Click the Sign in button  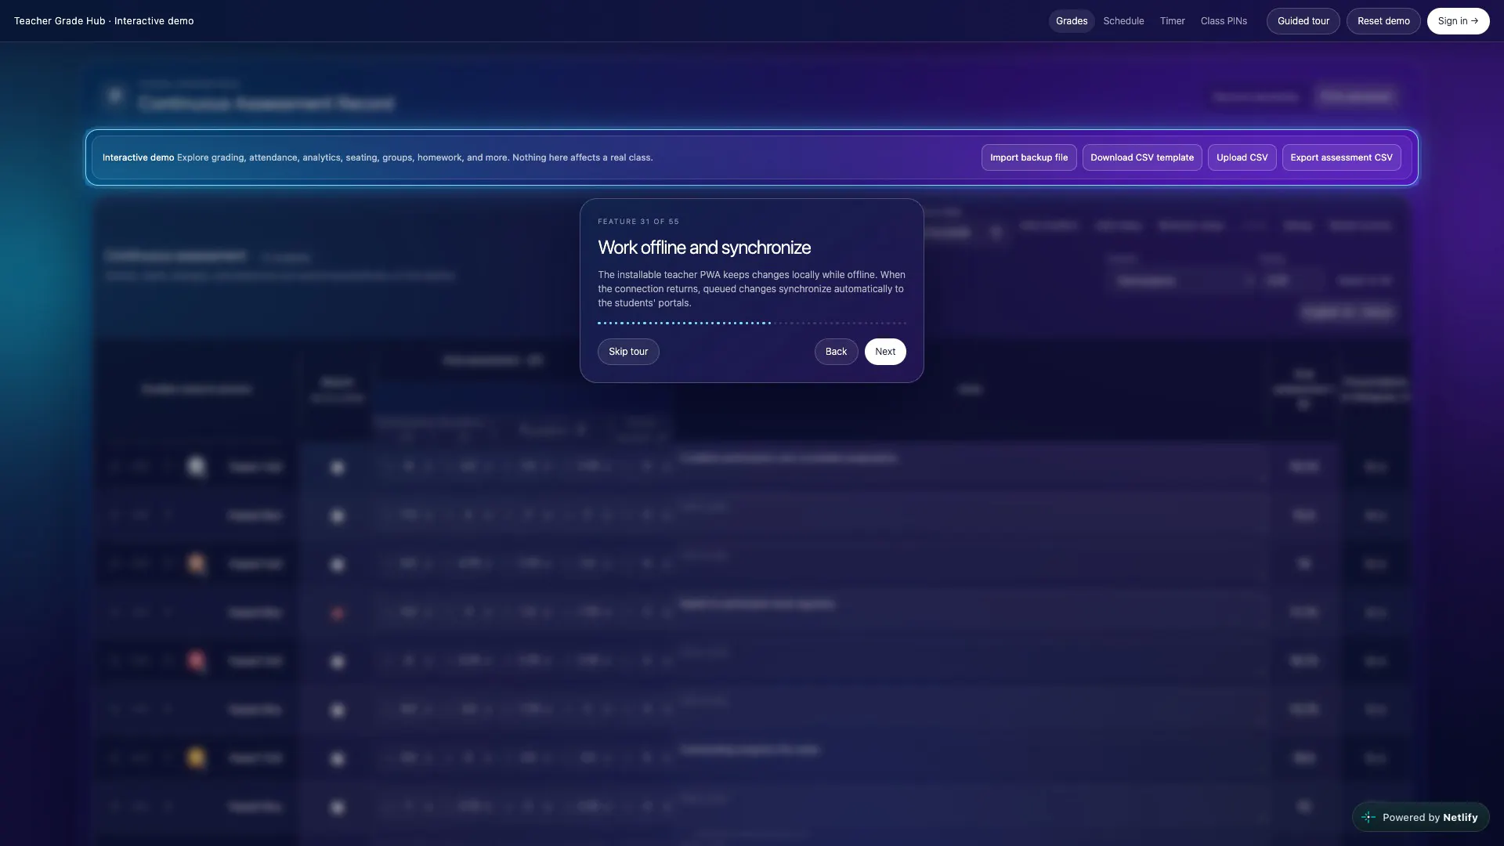tap(1458, 21)
